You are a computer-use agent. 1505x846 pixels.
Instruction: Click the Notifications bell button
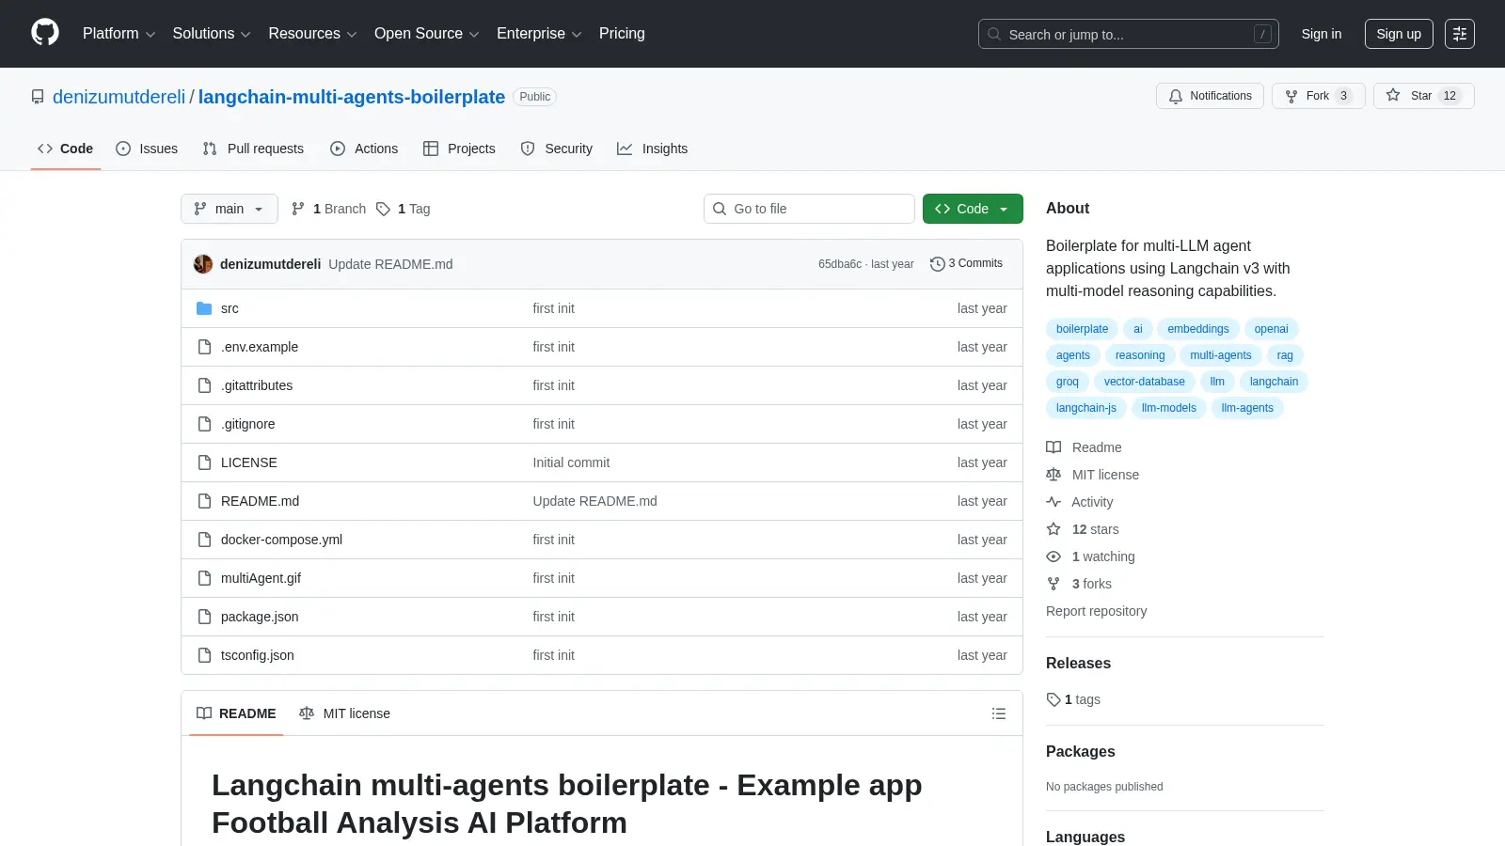click(1210, 96)
